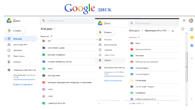Click search magnifier icon in right window
This screenshot has width=195, height=110.
(x=132, y=23)
